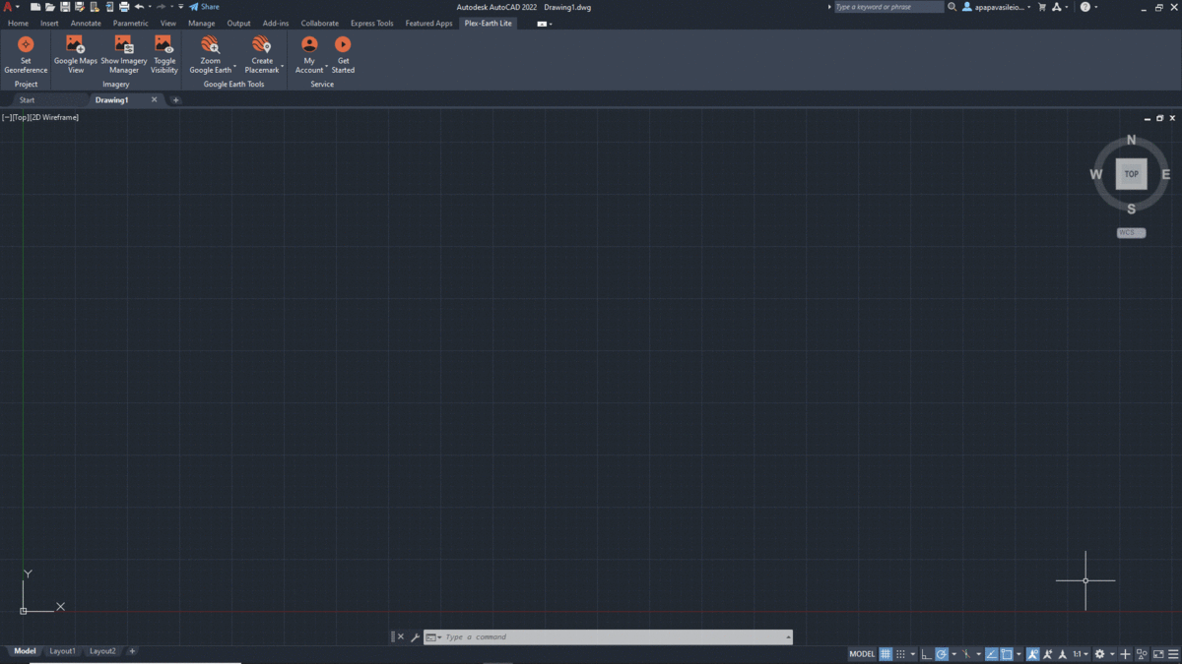Toggle annotation objects visibility
The width and height of the screenshot is (1182, 664).
1032,654
